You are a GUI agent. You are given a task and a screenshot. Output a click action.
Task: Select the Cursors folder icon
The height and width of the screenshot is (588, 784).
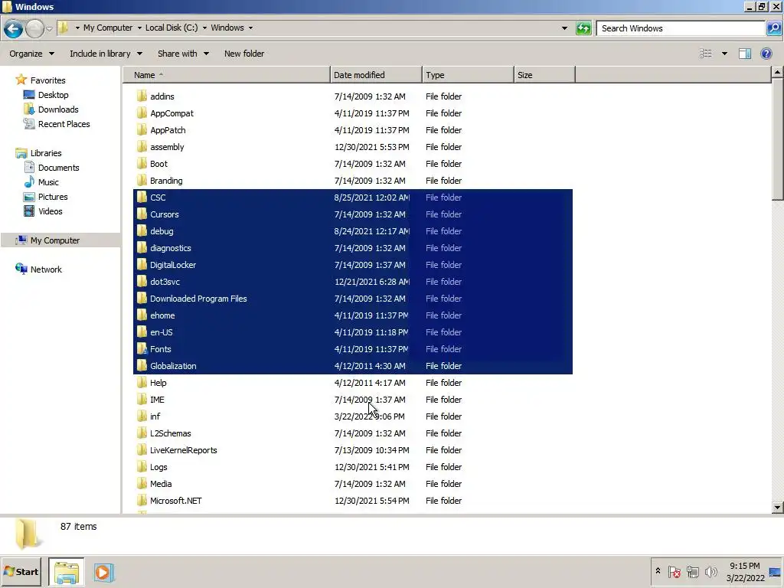pos(142,214)
